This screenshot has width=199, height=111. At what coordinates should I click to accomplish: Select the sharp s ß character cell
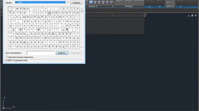click(71, 38)
